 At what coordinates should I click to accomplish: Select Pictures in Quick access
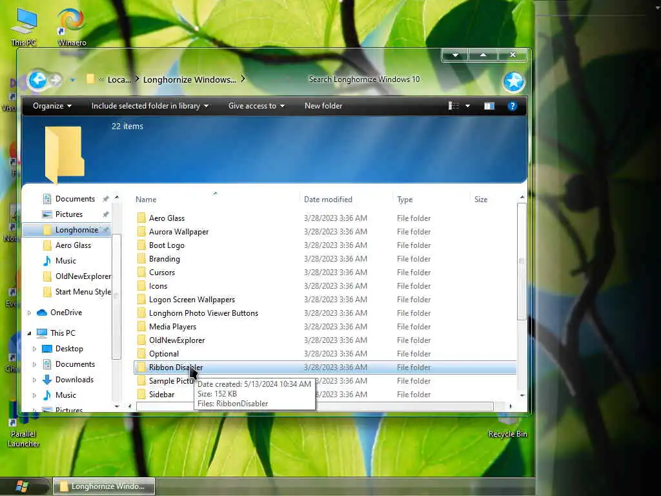(x=68, y=214)
